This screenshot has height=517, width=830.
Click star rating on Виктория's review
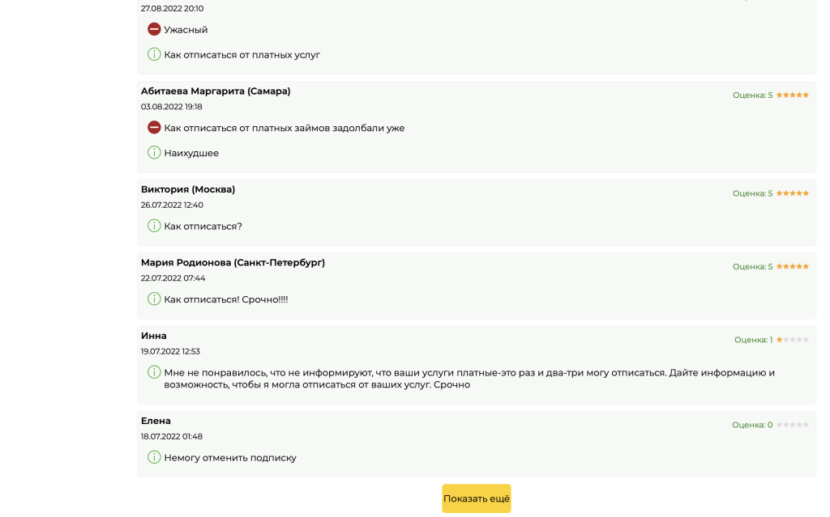click(x=792, y=193)
